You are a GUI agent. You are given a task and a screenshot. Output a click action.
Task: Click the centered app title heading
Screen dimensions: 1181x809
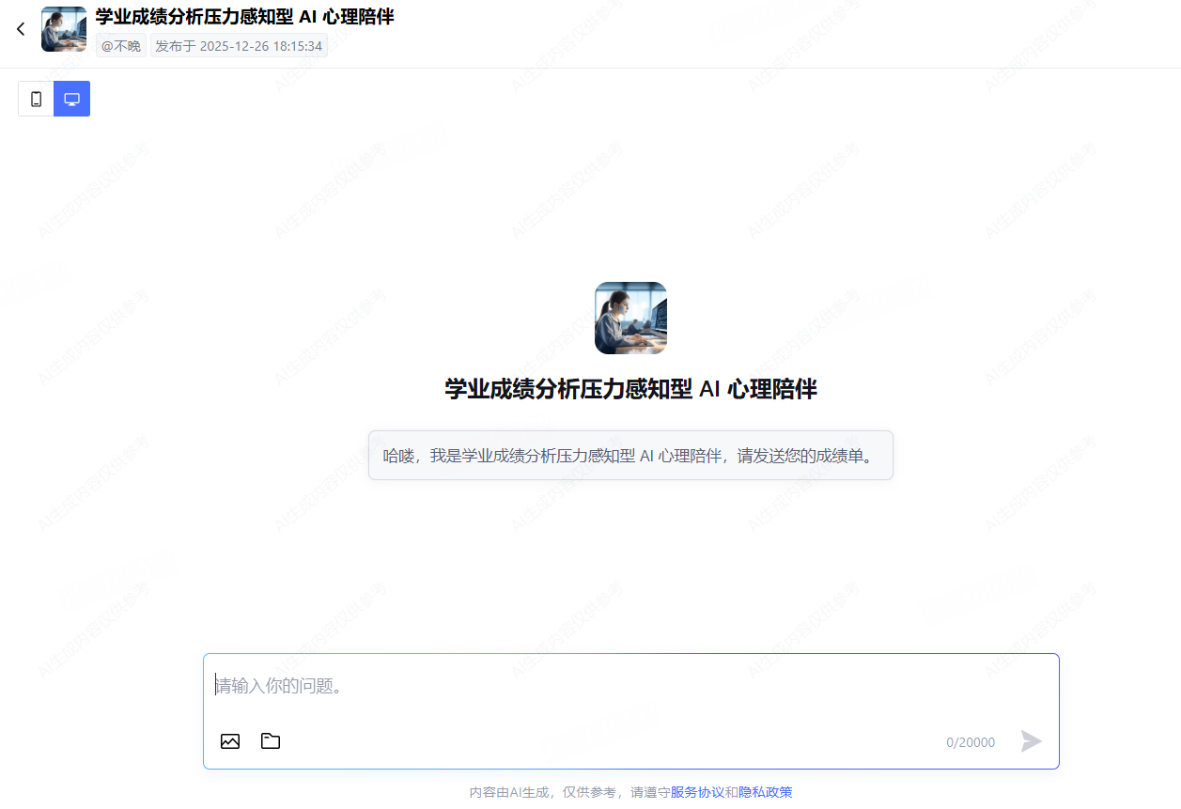pyautogui.click(x=630, y=389)
